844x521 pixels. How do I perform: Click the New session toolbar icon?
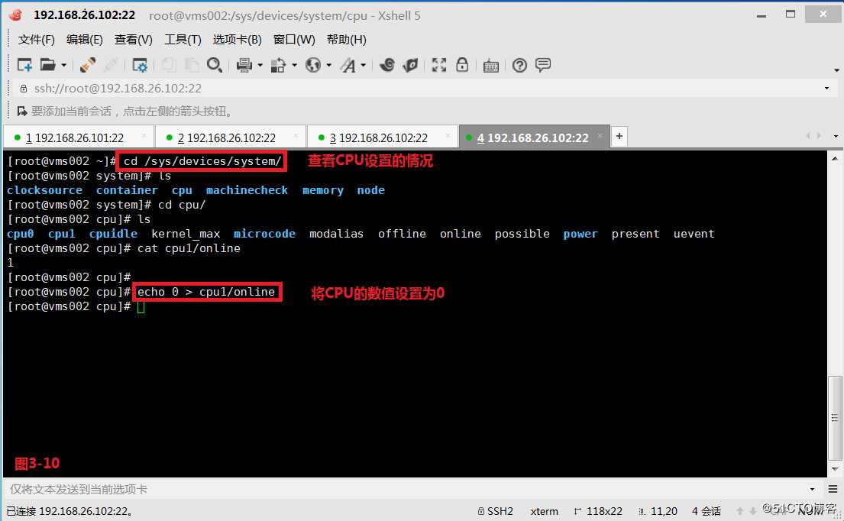[24, 65]
